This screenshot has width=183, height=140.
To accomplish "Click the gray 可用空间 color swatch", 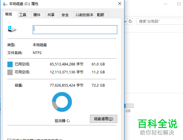I will 10,72.
